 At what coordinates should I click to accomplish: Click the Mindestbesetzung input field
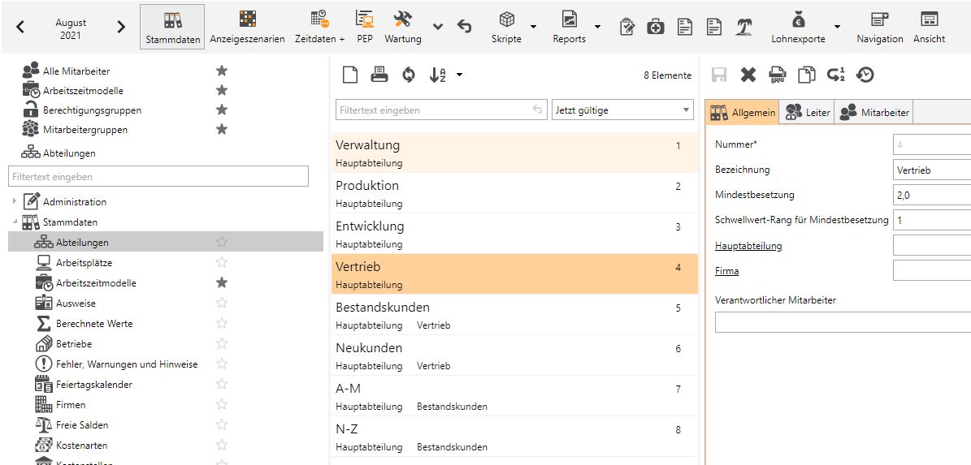click(x=931, y=195)
